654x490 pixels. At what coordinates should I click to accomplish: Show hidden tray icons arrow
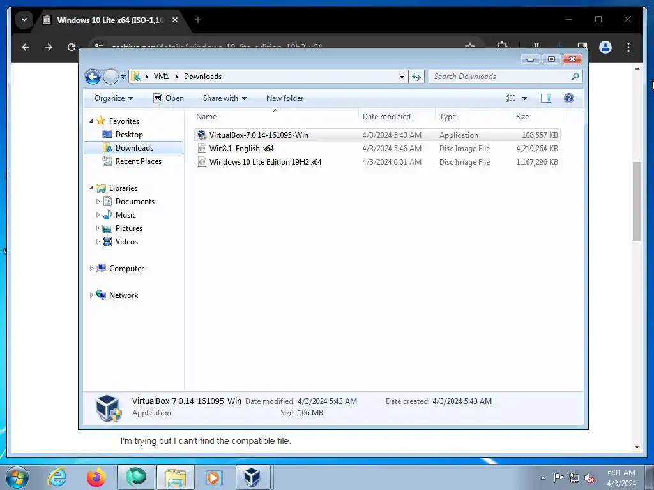coord(543,478)
